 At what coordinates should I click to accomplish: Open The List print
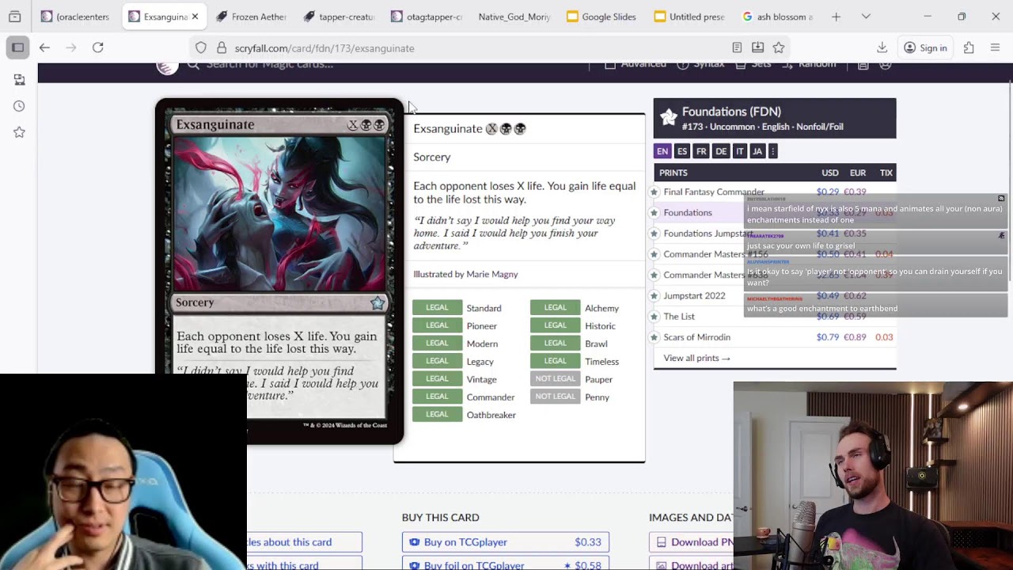point(679,316)
